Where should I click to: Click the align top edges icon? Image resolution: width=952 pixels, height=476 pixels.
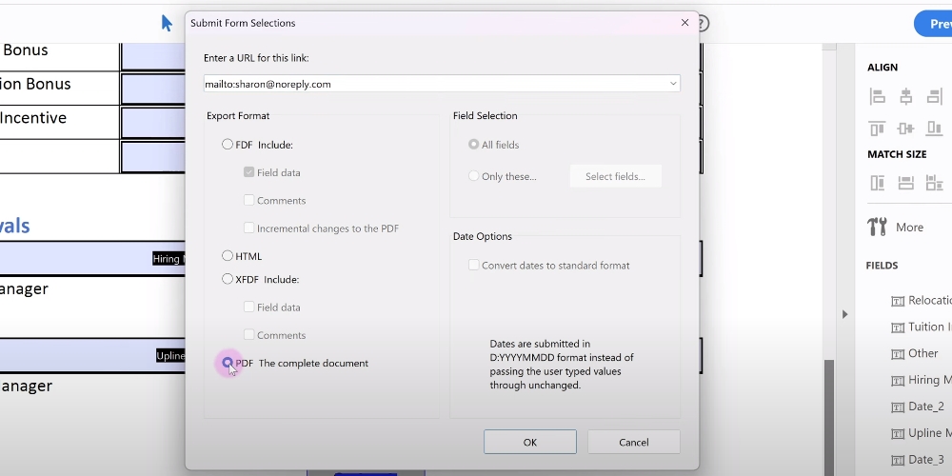877,128
